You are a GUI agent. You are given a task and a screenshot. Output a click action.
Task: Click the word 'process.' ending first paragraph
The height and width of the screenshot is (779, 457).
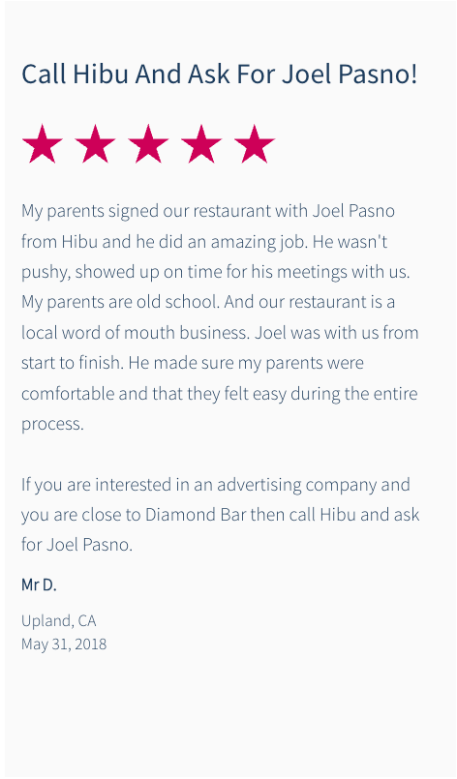[52, 424]
